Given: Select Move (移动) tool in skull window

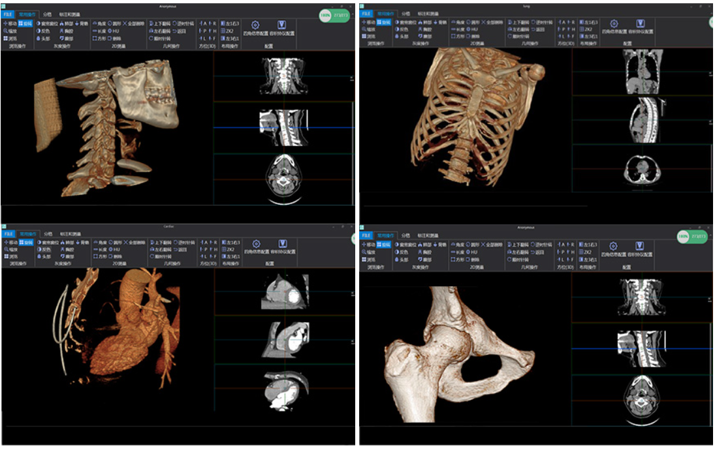Looking at the screenshot, I should click(x=10, y=23).
